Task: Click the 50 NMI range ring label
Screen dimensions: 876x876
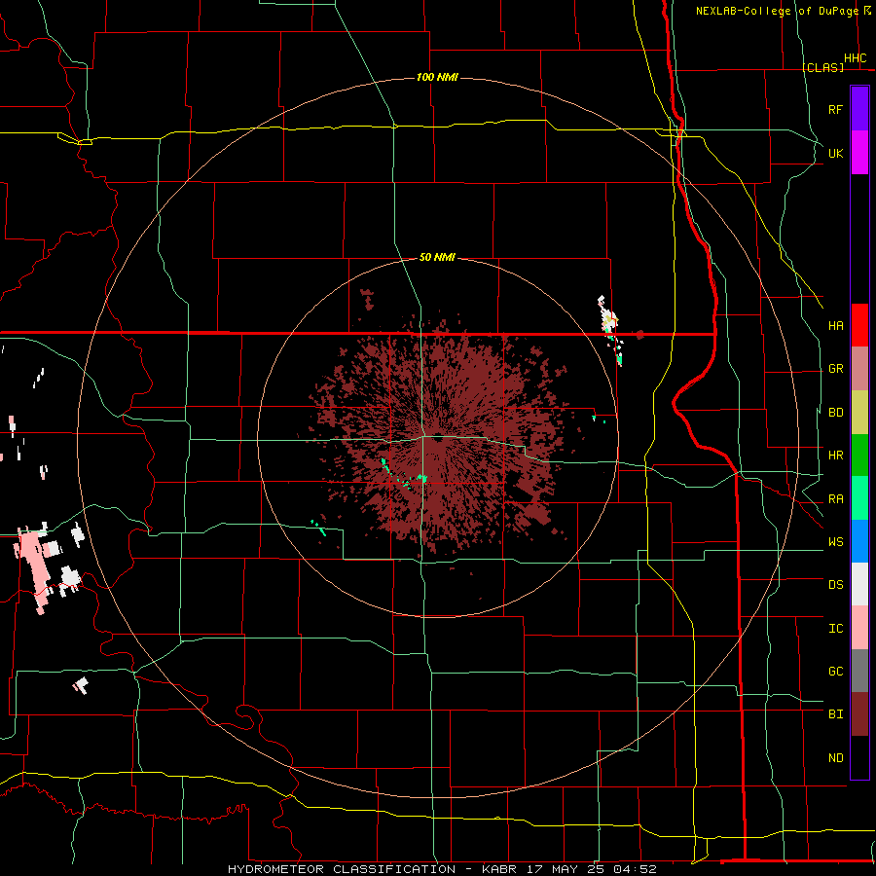Action: coord(437,257)
